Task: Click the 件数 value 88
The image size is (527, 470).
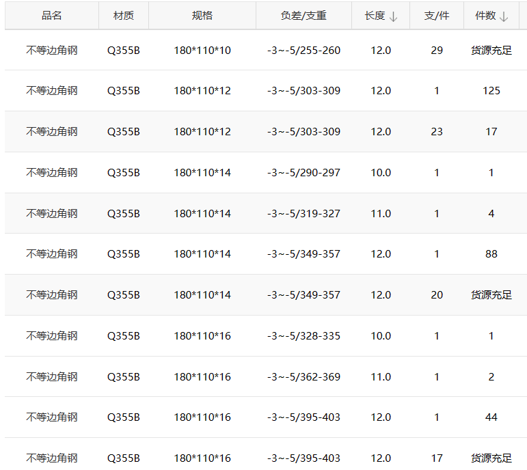Action: 491,254
